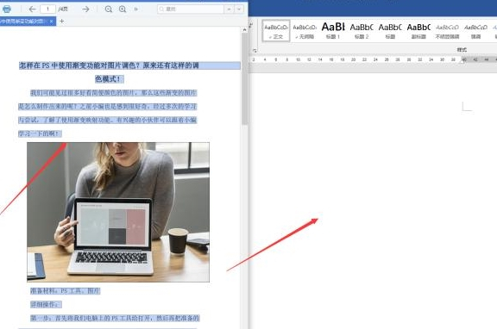Click the woman with laptop image
The height and width of the screenshot is (329, 497).
(x=118, y=212)
